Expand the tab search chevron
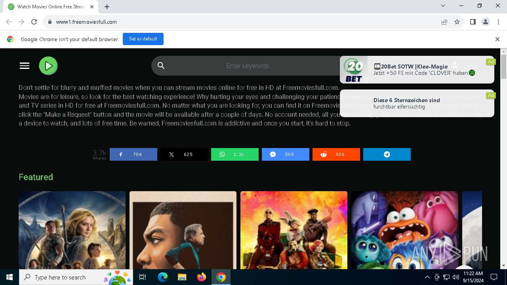The height and width of the screenshot is (285, 507). [x=443, y=6]
